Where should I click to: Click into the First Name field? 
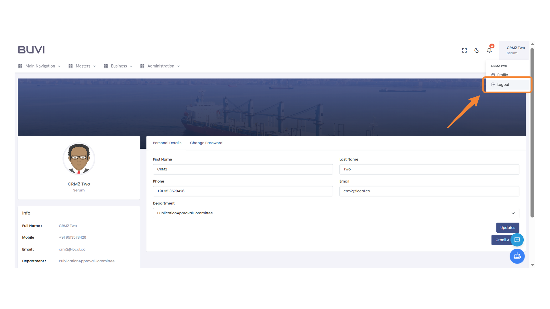(243, 169)
